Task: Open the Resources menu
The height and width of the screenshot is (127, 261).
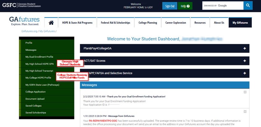Action: (200, 23)
